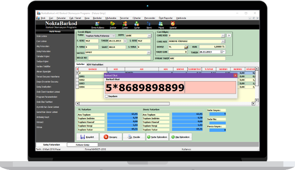Screen dimensions: 295x170
Task: Switch to the KDV Matrahları tab
Action: [x=95, y=64]
